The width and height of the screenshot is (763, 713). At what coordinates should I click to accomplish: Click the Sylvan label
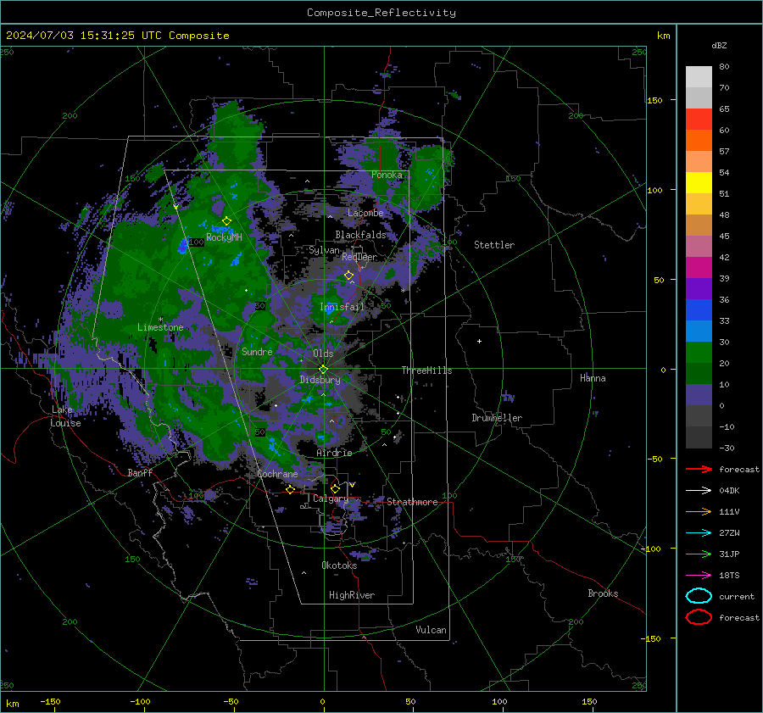tap(324, 250)
